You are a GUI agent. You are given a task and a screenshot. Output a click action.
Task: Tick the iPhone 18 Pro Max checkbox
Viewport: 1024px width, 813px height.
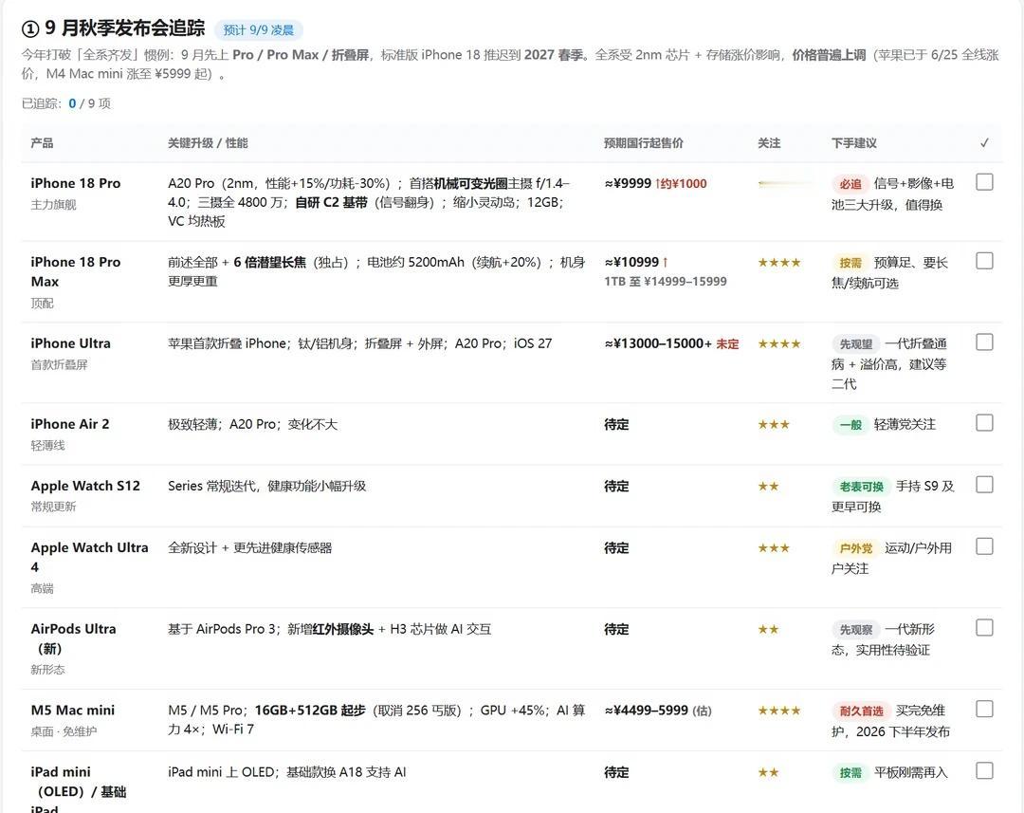tap(984, 261)
